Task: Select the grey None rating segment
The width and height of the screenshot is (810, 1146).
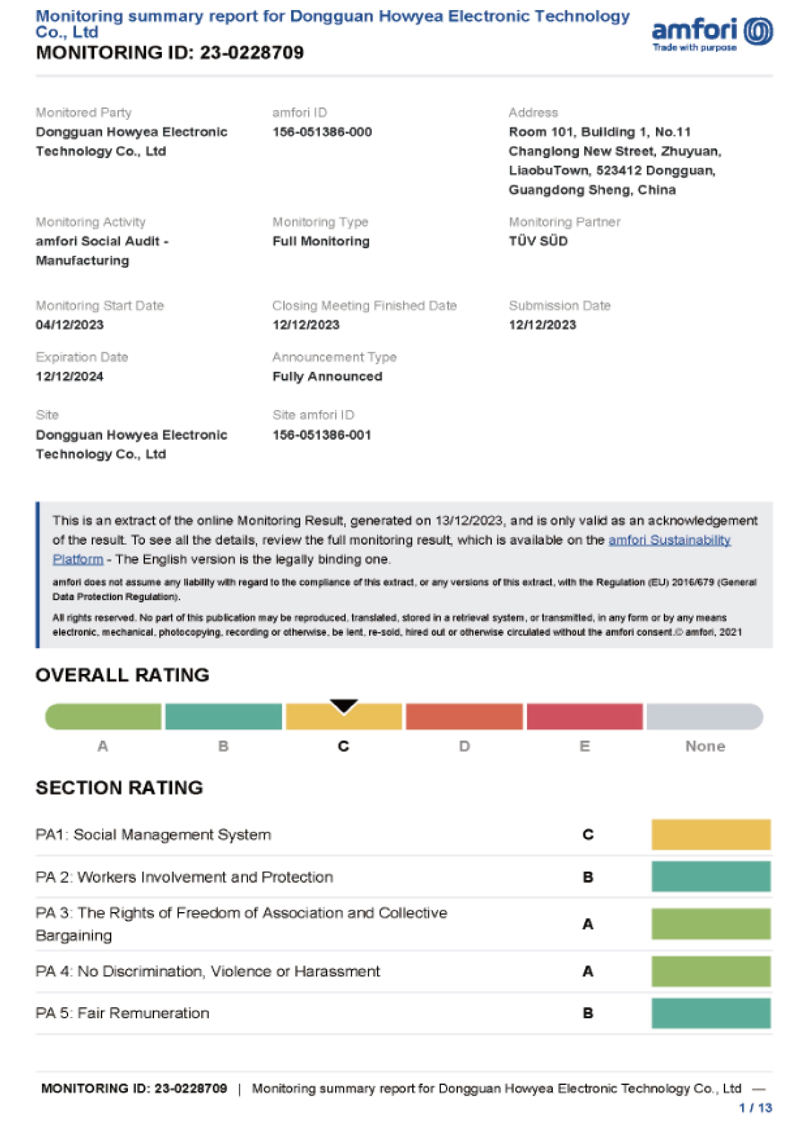Action: [x=705, y=716]
